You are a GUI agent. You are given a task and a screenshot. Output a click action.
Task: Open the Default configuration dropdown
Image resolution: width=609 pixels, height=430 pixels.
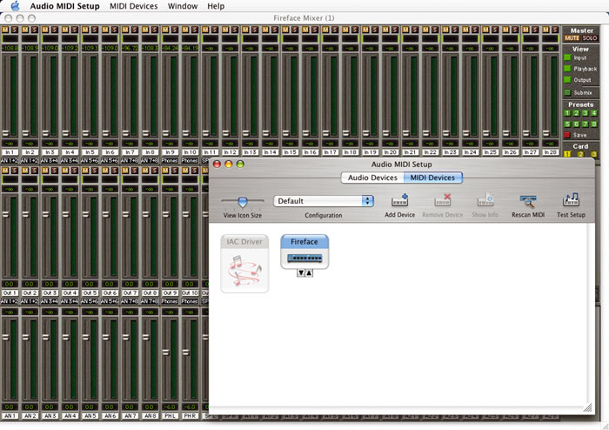click(324, 201)
